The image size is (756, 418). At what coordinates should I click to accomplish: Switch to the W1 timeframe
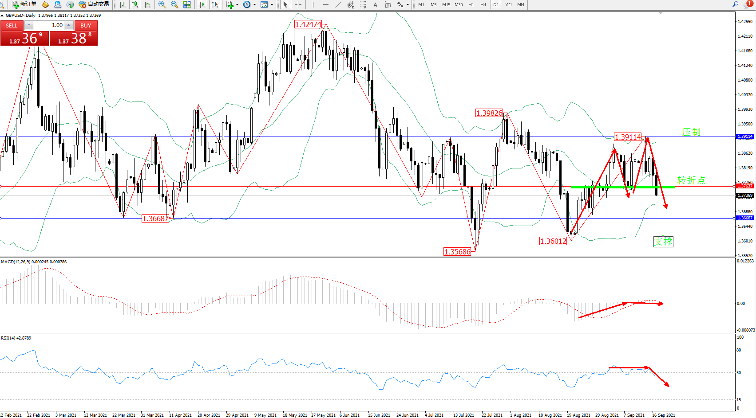509,4
